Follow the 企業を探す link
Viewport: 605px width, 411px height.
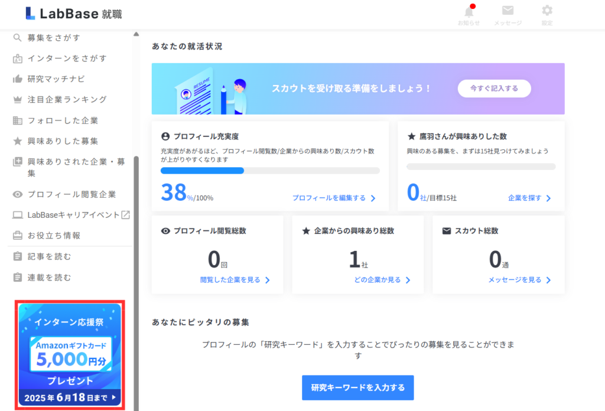click(x=525, y=198)
